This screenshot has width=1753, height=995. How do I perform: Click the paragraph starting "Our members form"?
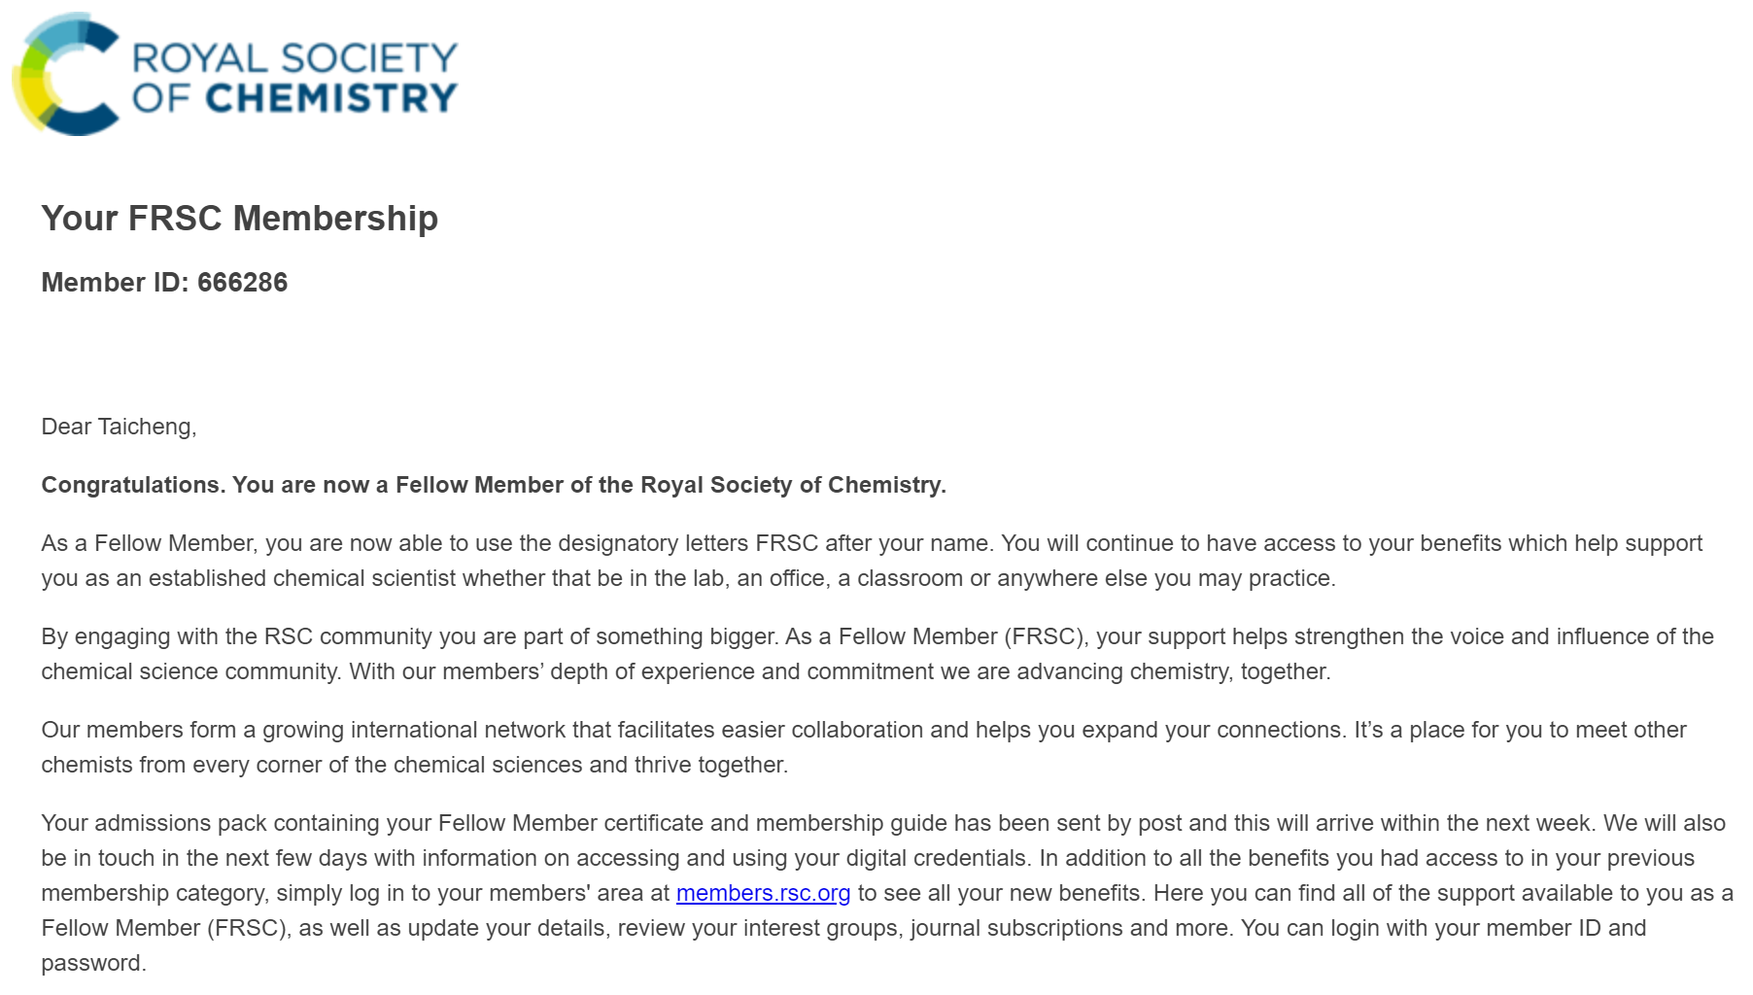[680, 747]
